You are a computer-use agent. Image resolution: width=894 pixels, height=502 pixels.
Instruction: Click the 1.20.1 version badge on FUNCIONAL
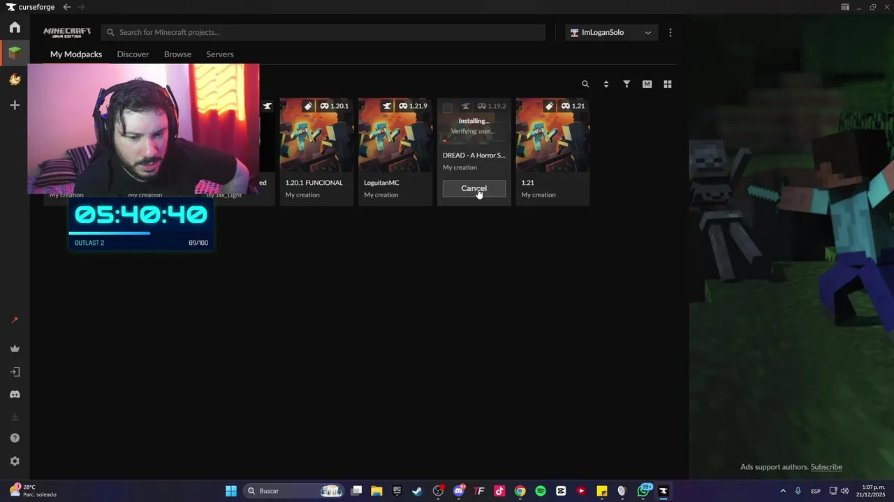click(335, 106)
